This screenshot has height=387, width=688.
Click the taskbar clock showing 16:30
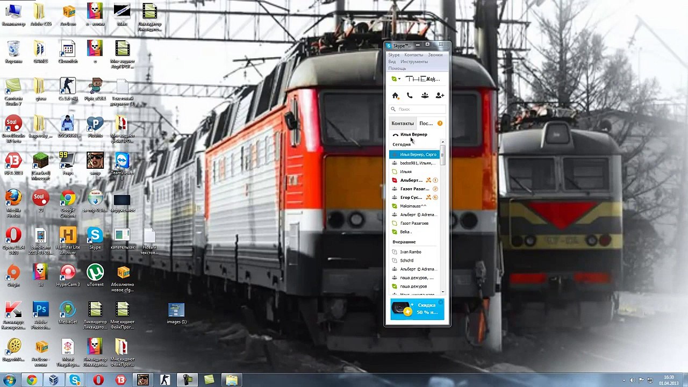(669, 380)
